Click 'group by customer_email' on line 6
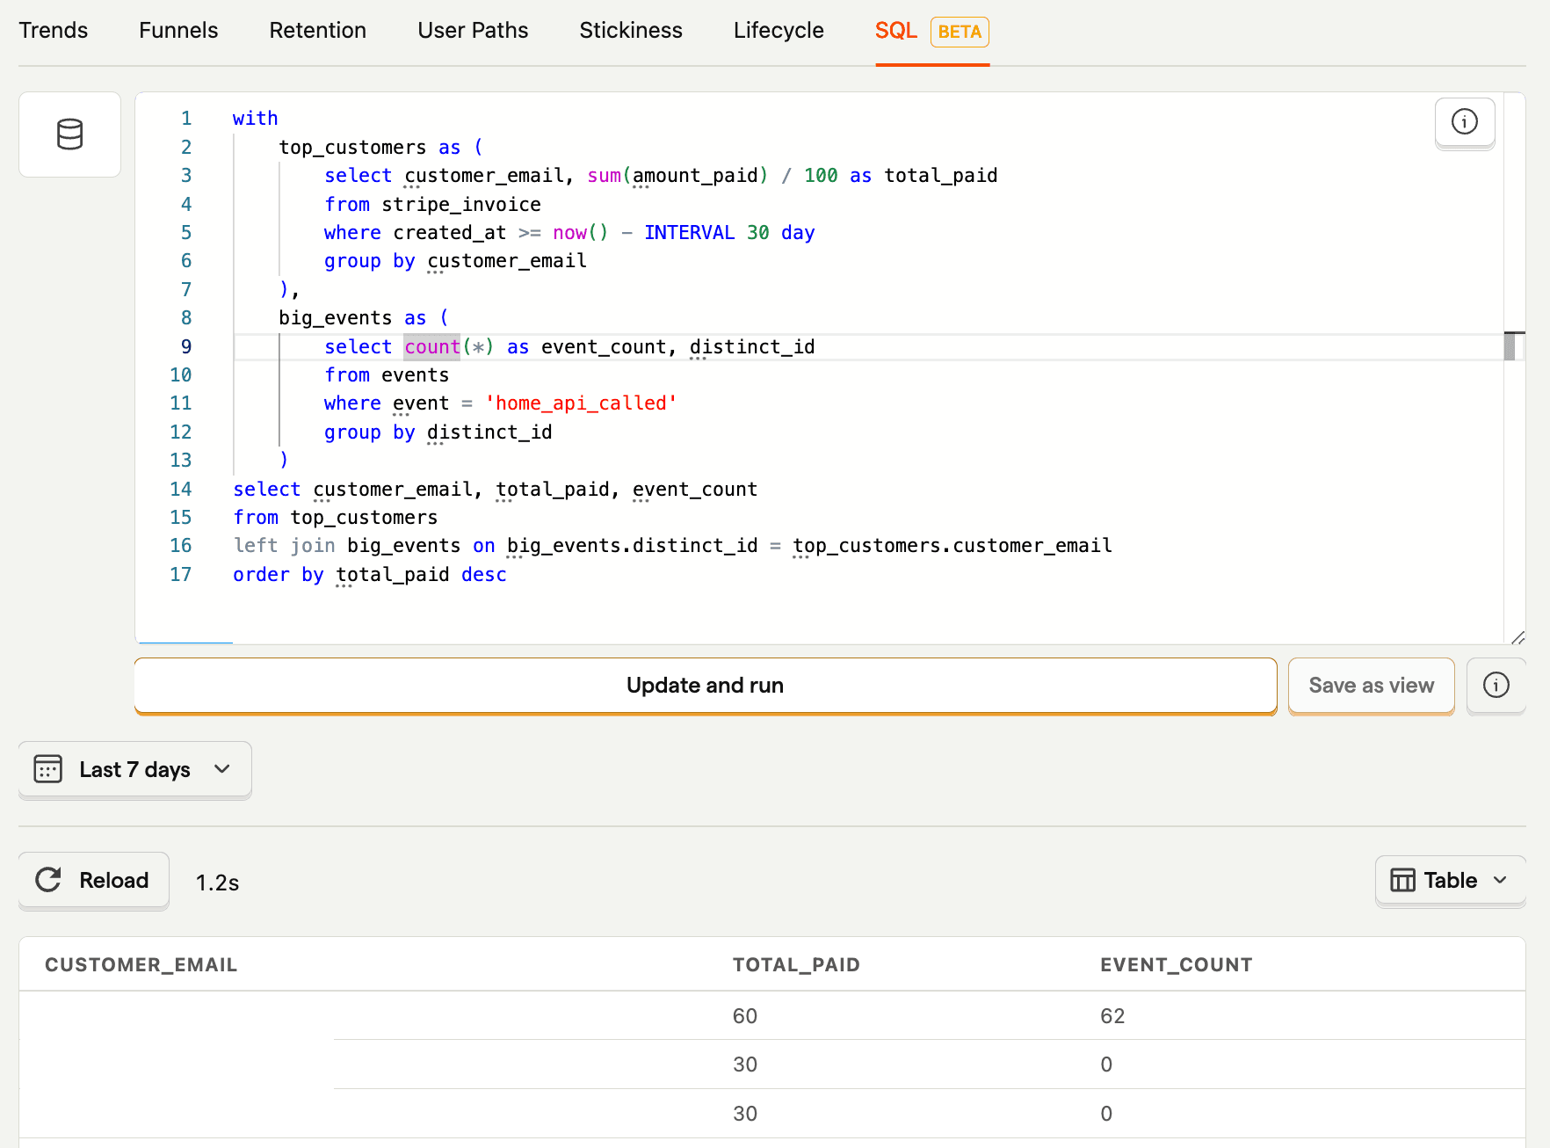The width and height of the screenshot is (1550, 1148). (455, 260)
